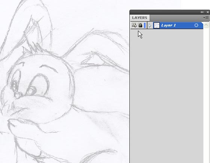Switch to the LAYERS tab
Viewport: 210px width, 163px height.
139,18
